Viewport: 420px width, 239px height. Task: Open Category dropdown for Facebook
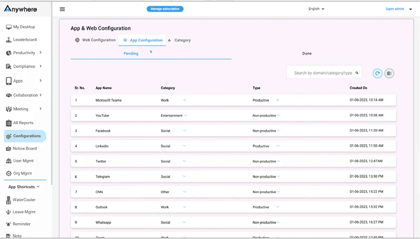[184, 131]
